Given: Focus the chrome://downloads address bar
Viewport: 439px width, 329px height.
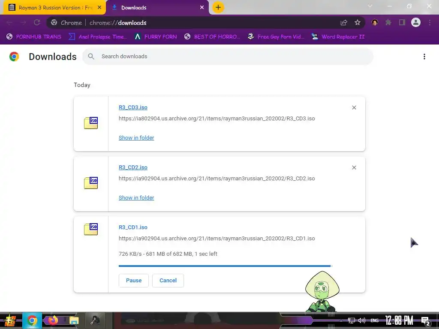Looking at the screenshot, I should 206,23.
